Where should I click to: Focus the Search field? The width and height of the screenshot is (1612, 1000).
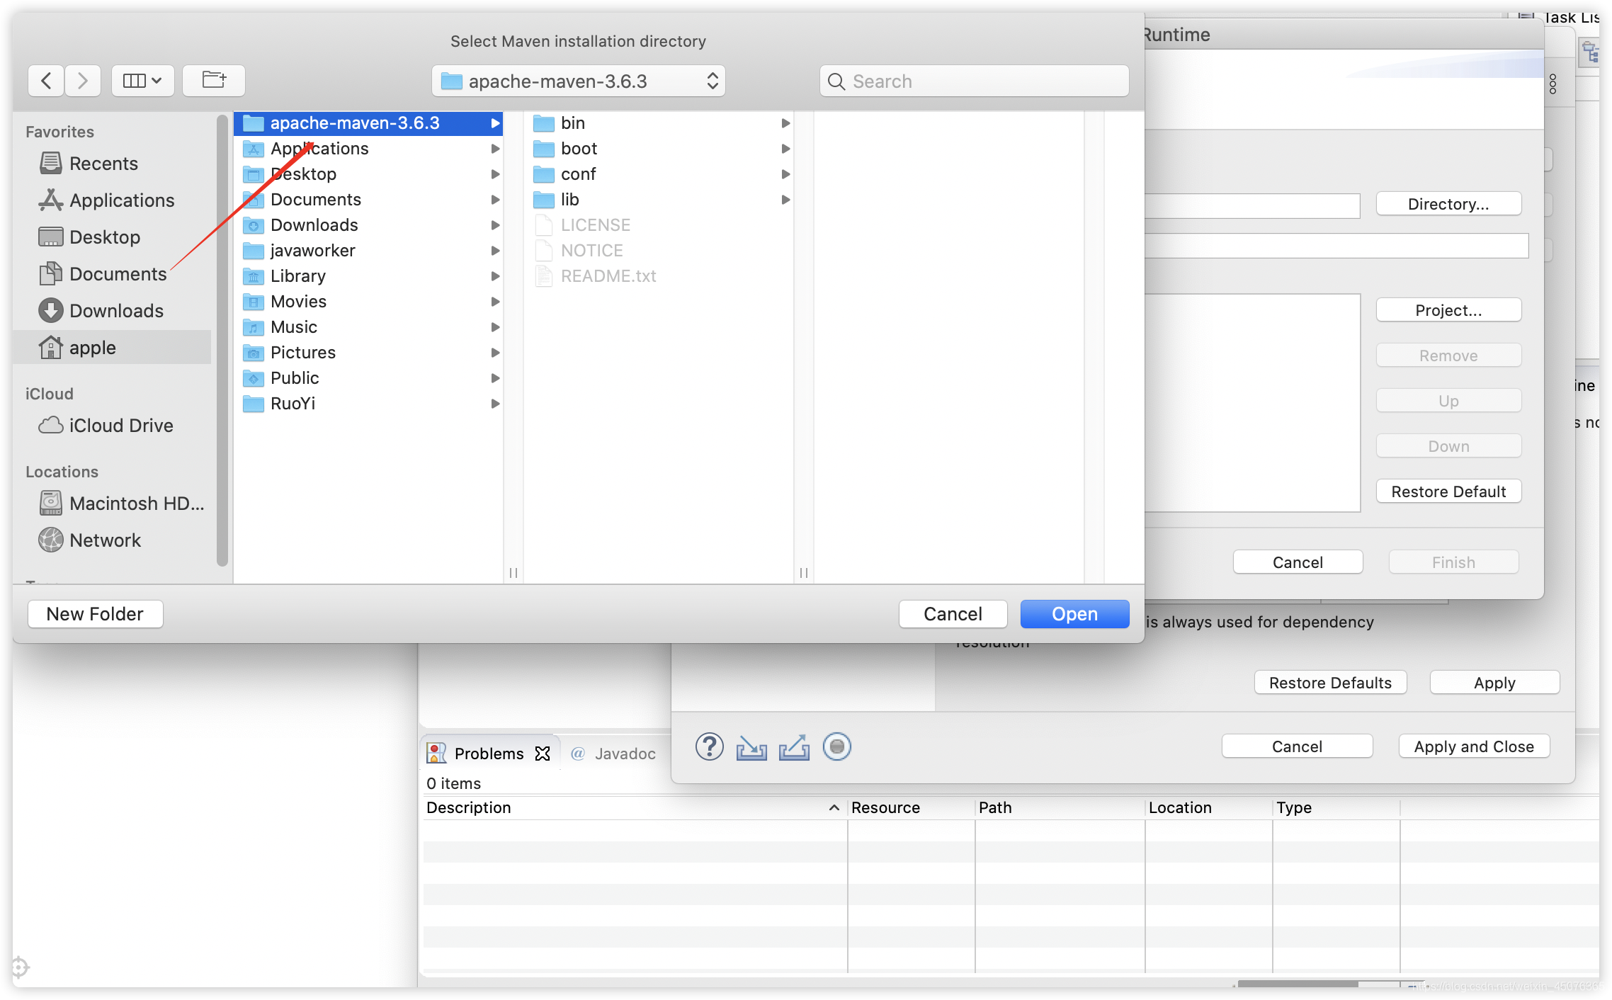point(974,81)
